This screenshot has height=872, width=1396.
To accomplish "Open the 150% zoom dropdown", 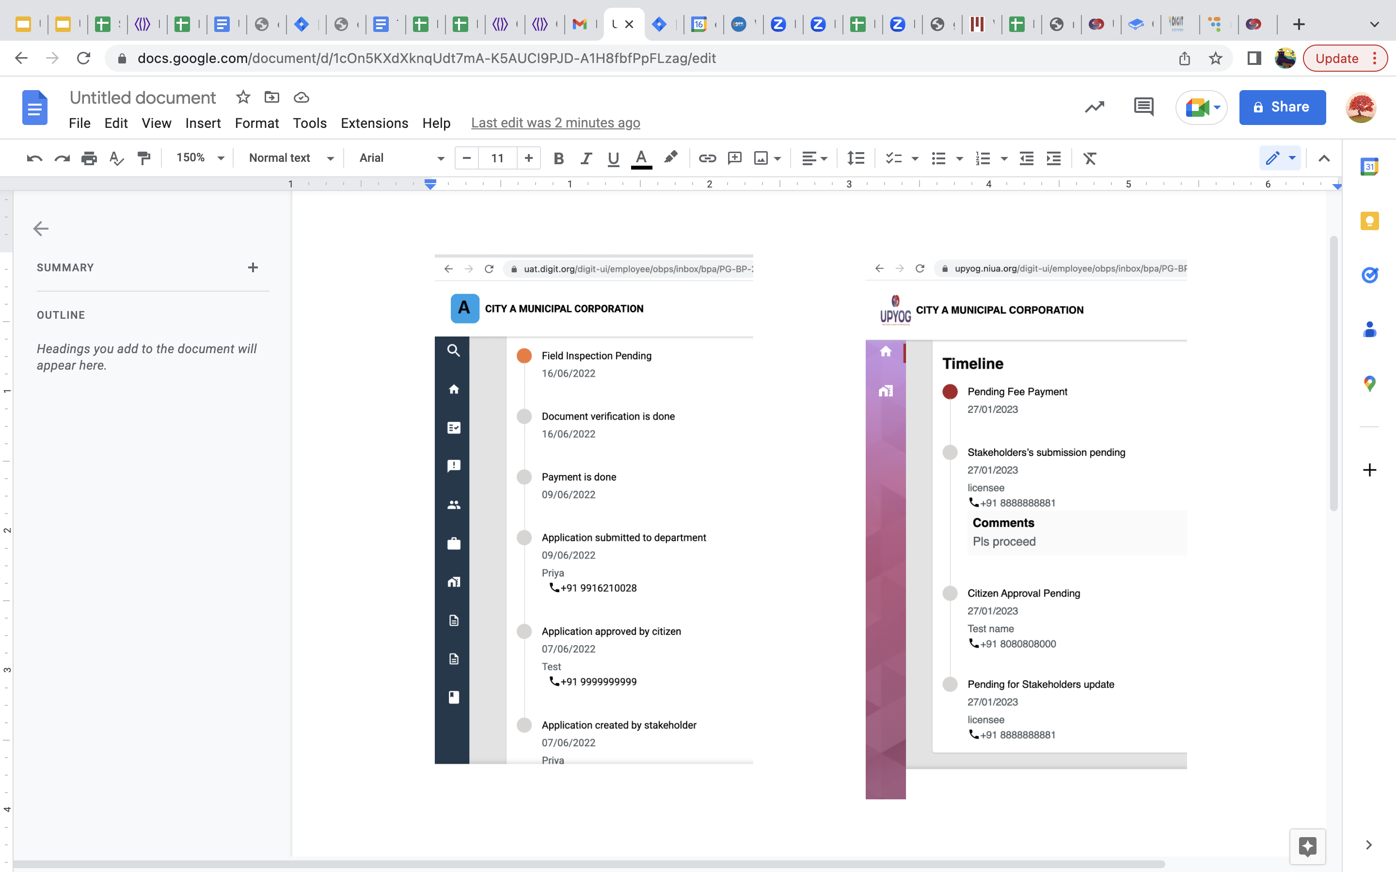I will pos(200,158).
